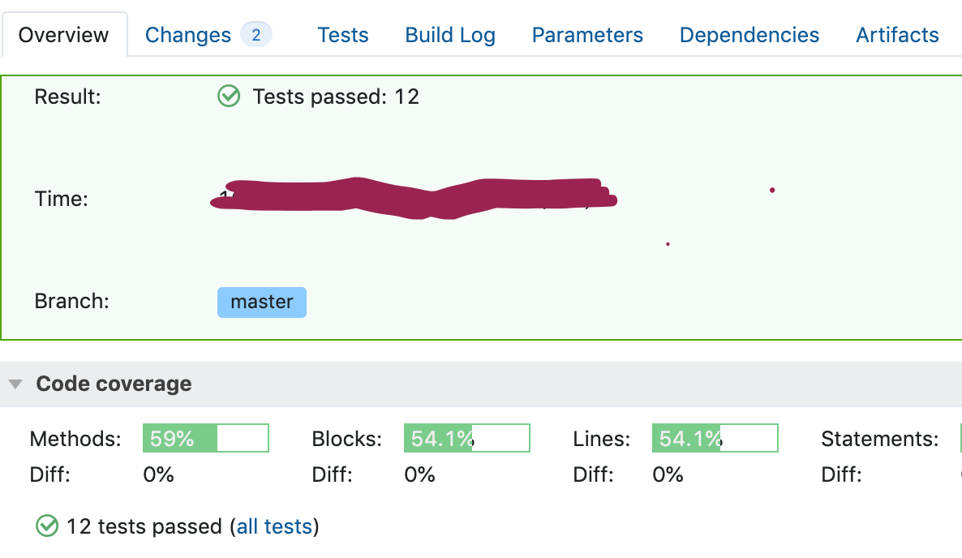Click the master branch badge
Screen dimensions: 962x558
click(261, 301)
